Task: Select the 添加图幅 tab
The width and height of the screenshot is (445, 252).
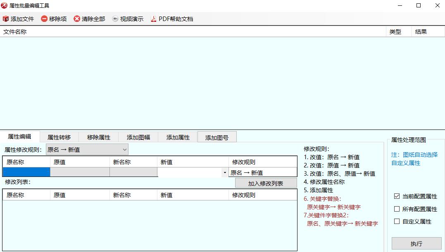Action: pos(138,137)
